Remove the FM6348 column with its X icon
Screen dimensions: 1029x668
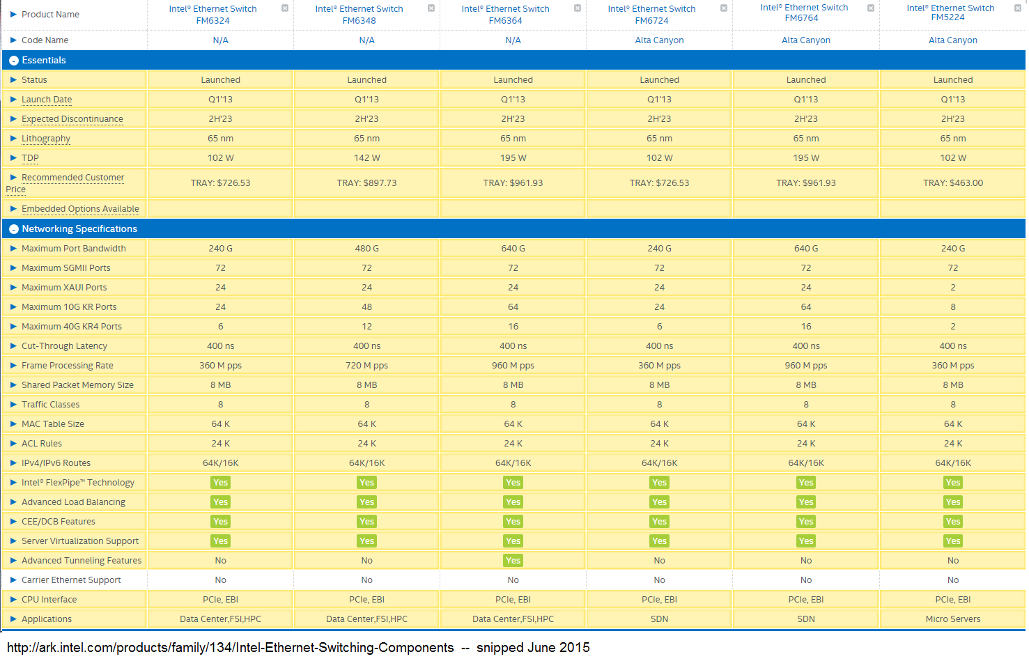pos(431,8)
